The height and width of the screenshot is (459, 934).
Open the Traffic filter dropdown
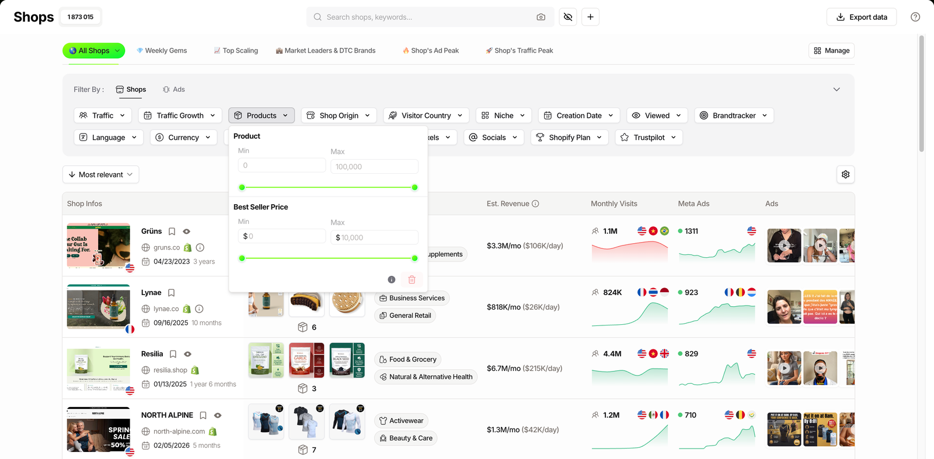click(103, 115)
